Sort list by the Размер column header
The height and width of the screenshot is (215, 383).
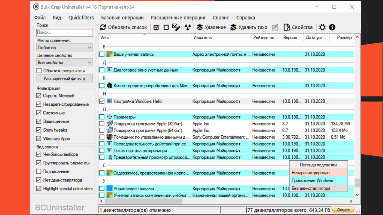[x=342, y=38]
